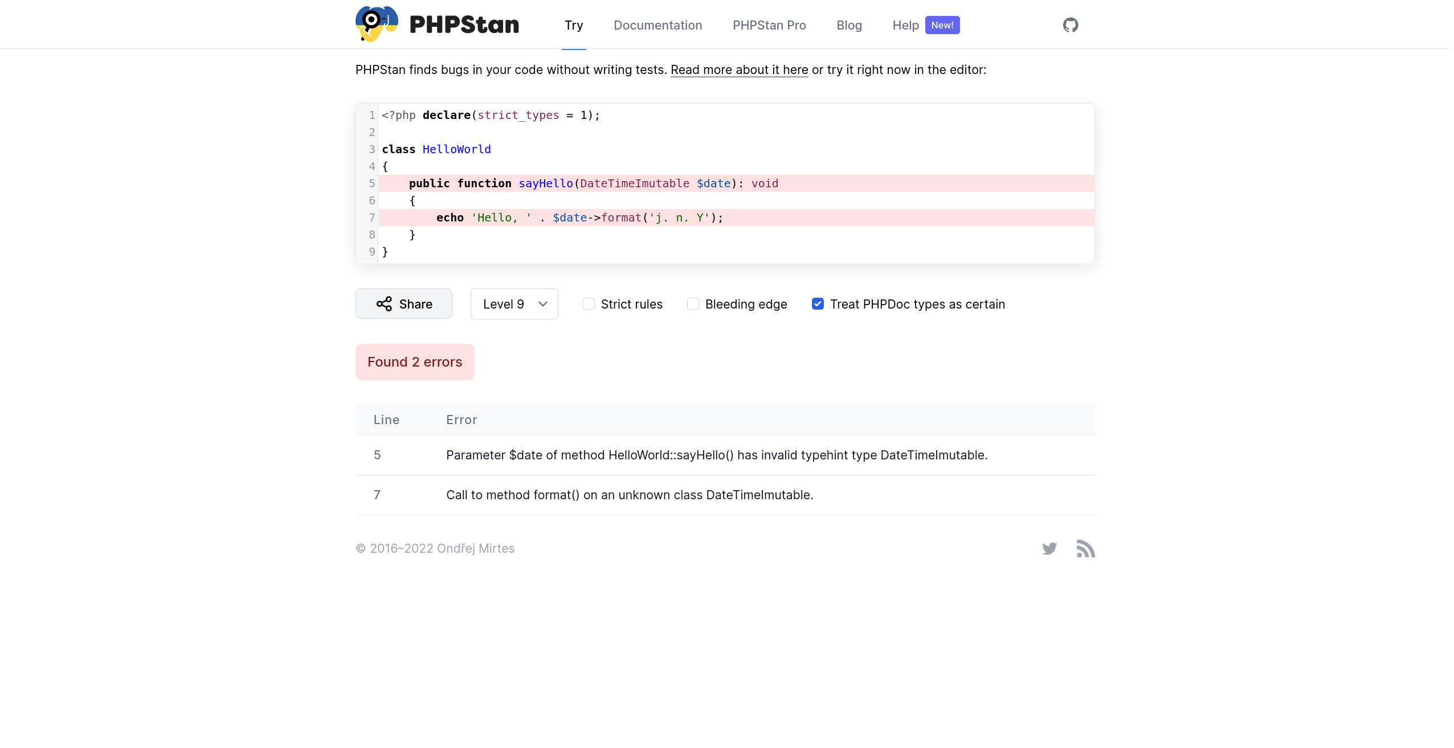Click the PHPStan elephant logo
The width and height of the screenshot is (1454, 748).
[377, 24]
